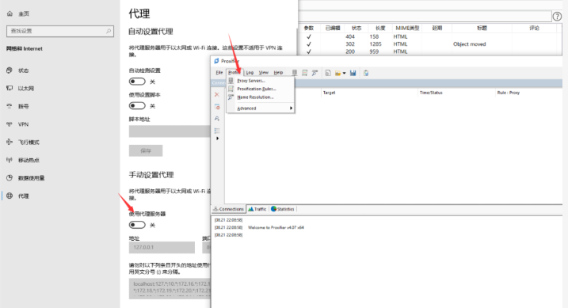Open the View menu in Proxifier
Image resolution: width=568 pixels, height=308 pixels.
click(x=263, y=72)
